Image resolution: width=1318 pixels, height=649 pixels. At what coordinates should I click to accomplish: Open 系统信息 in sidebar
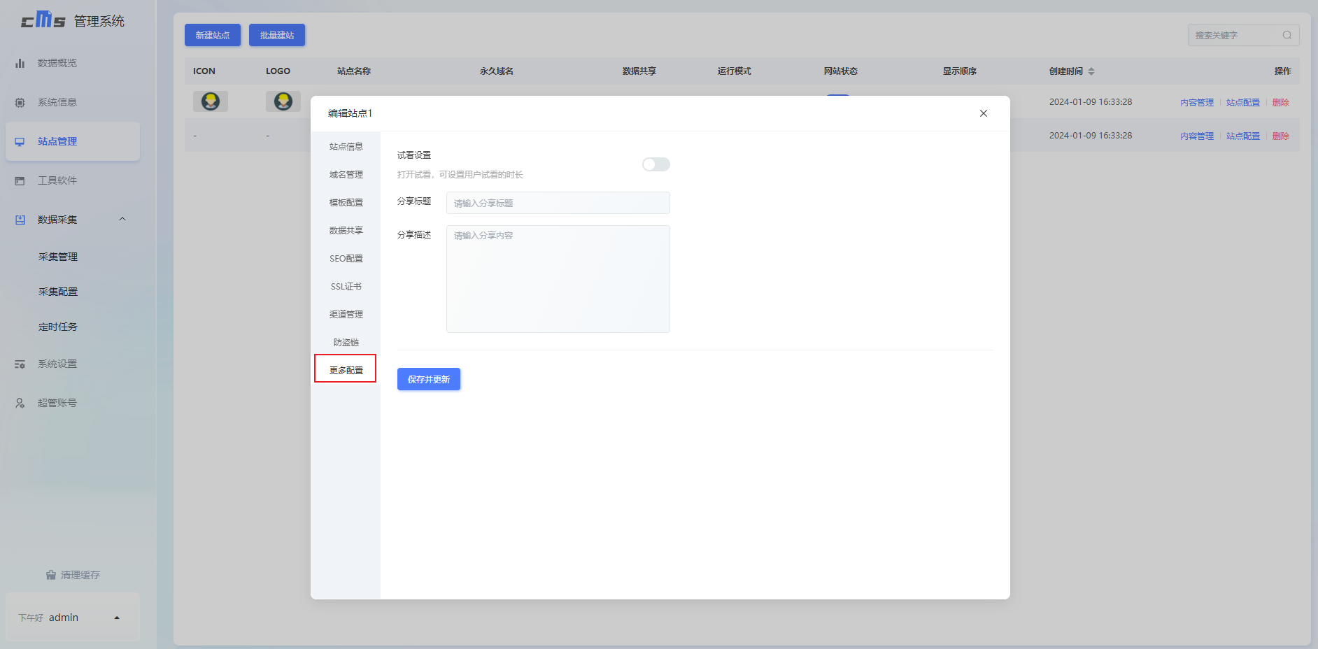click(73, 102)
